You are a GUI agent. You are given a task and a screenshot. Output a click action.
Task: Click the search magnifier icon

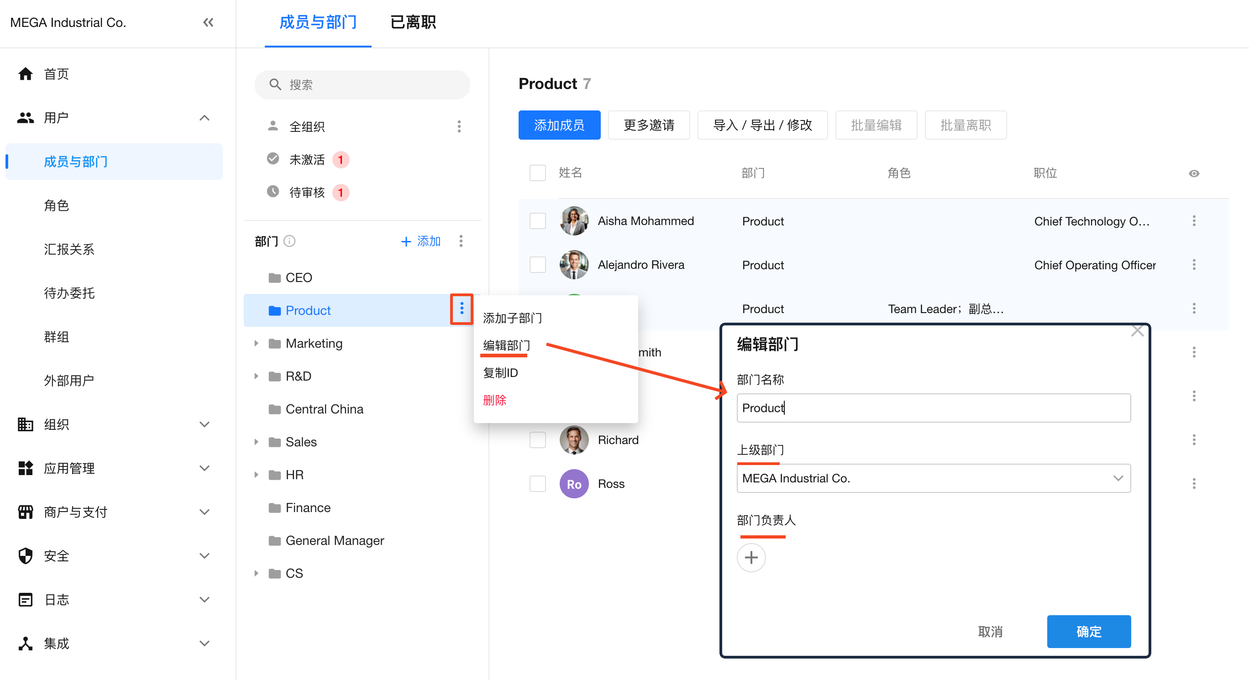275,85
